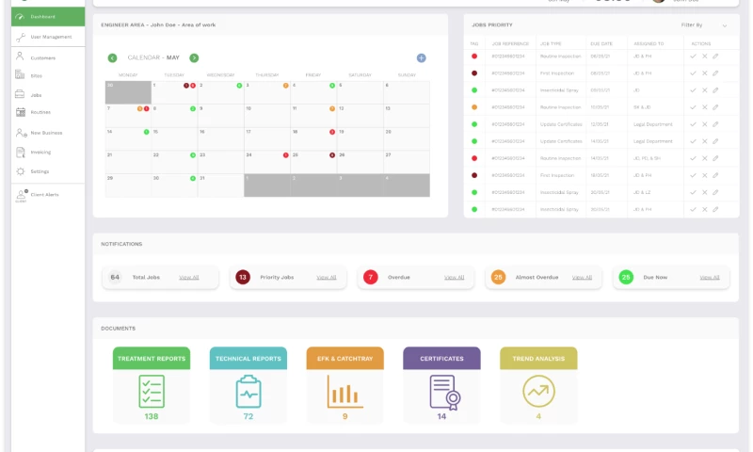Go to previous calendar month arrow
The width and height of the screenshot is (753, 452).
point(112,58)
